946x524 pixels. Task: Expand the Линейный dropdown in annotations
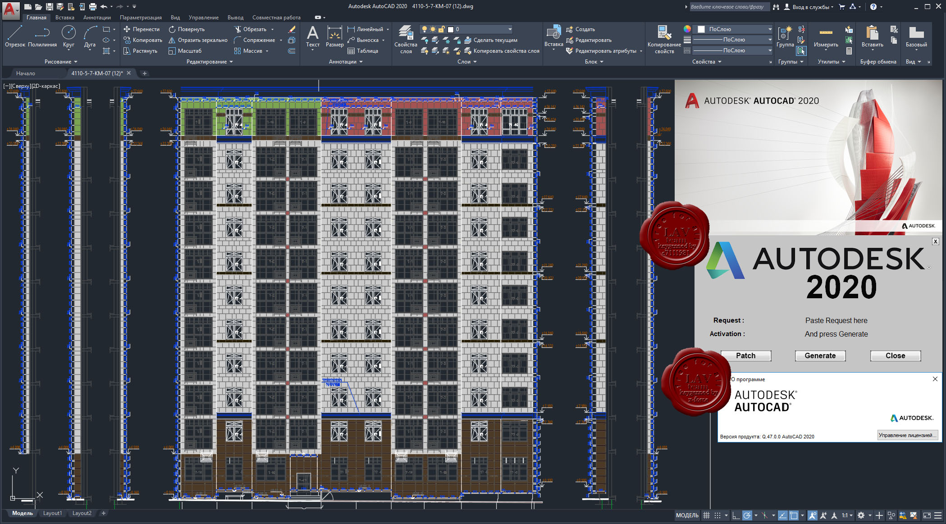pos(388,30)
